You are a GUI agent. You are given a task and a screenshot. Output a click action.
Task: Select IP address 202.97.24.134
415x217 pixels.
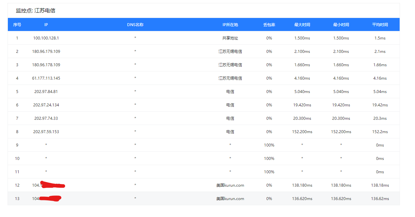46,105
